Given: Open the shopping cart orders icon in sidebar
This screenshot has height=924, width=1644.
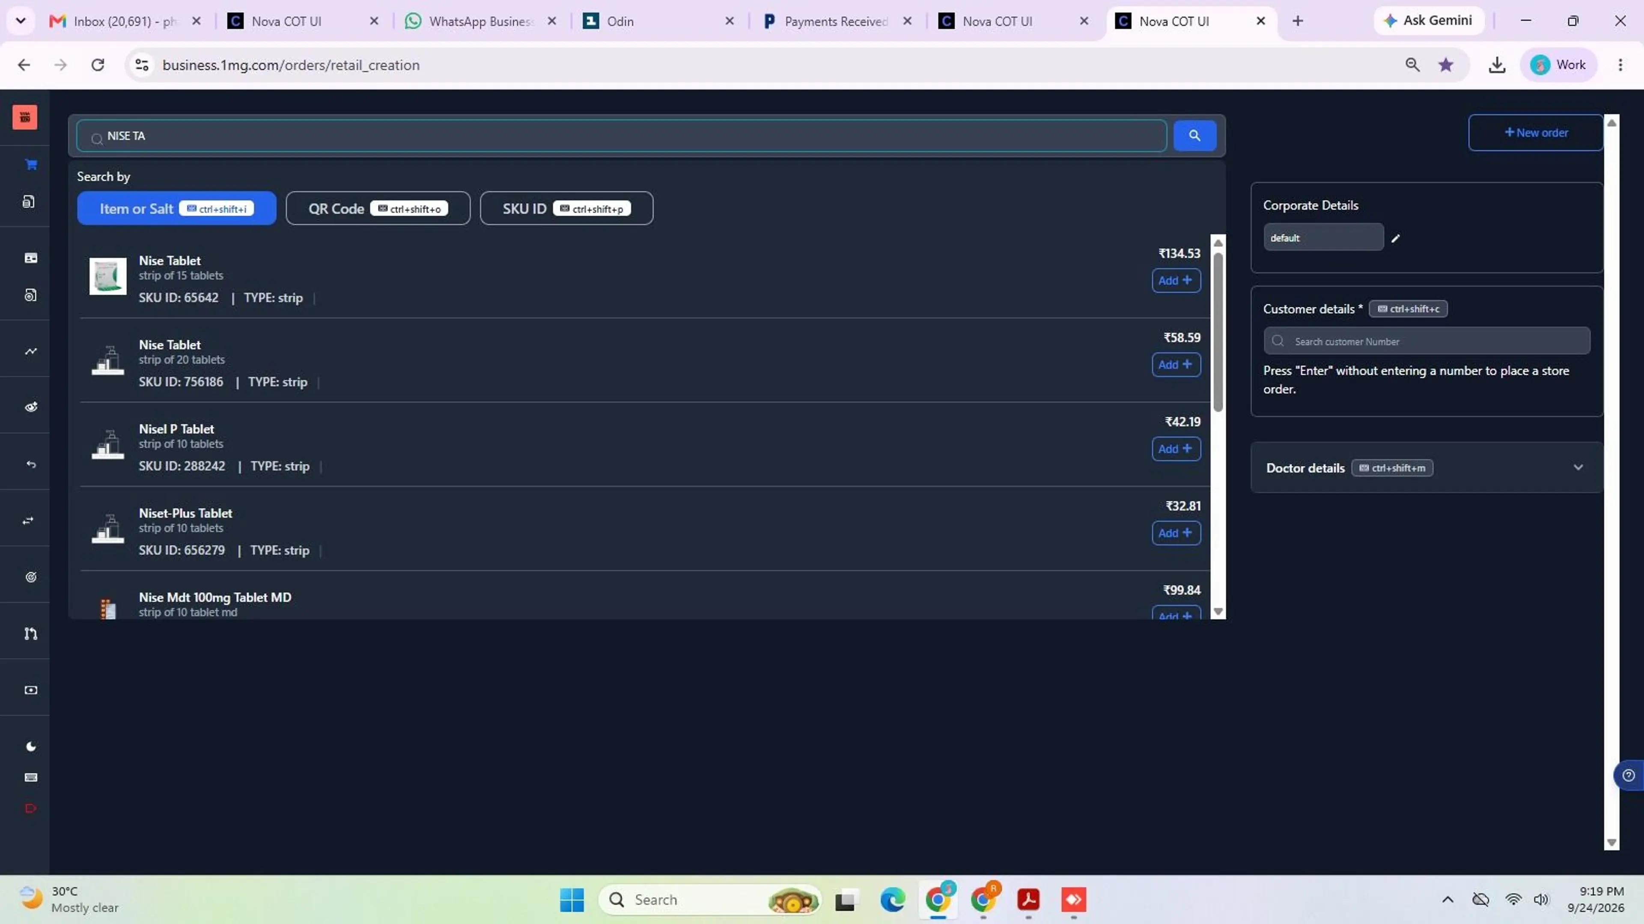Looking at the screenshot, I should (x=31, y=165).
